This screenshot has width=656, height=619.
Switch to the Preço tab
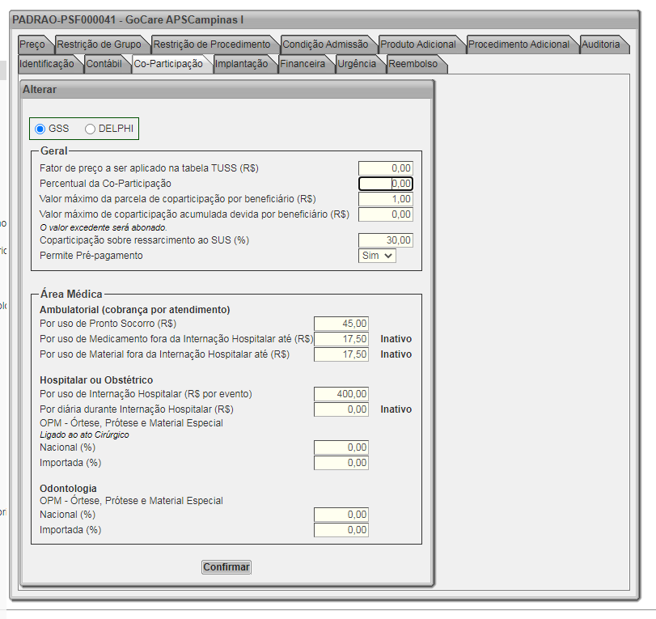pyautogui.click(x=32, y=45)
